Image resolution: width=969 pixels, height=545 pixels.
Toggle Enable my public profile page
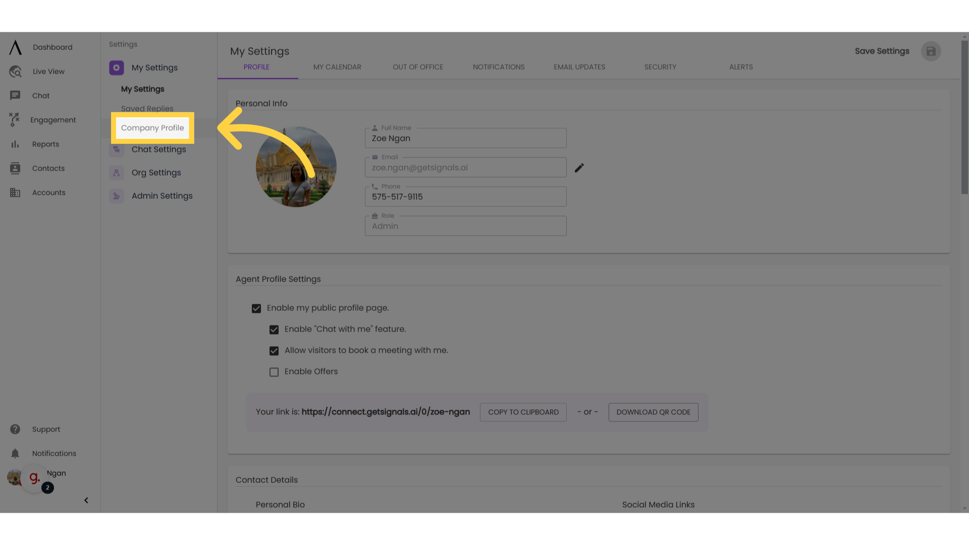tap(255, 308)
